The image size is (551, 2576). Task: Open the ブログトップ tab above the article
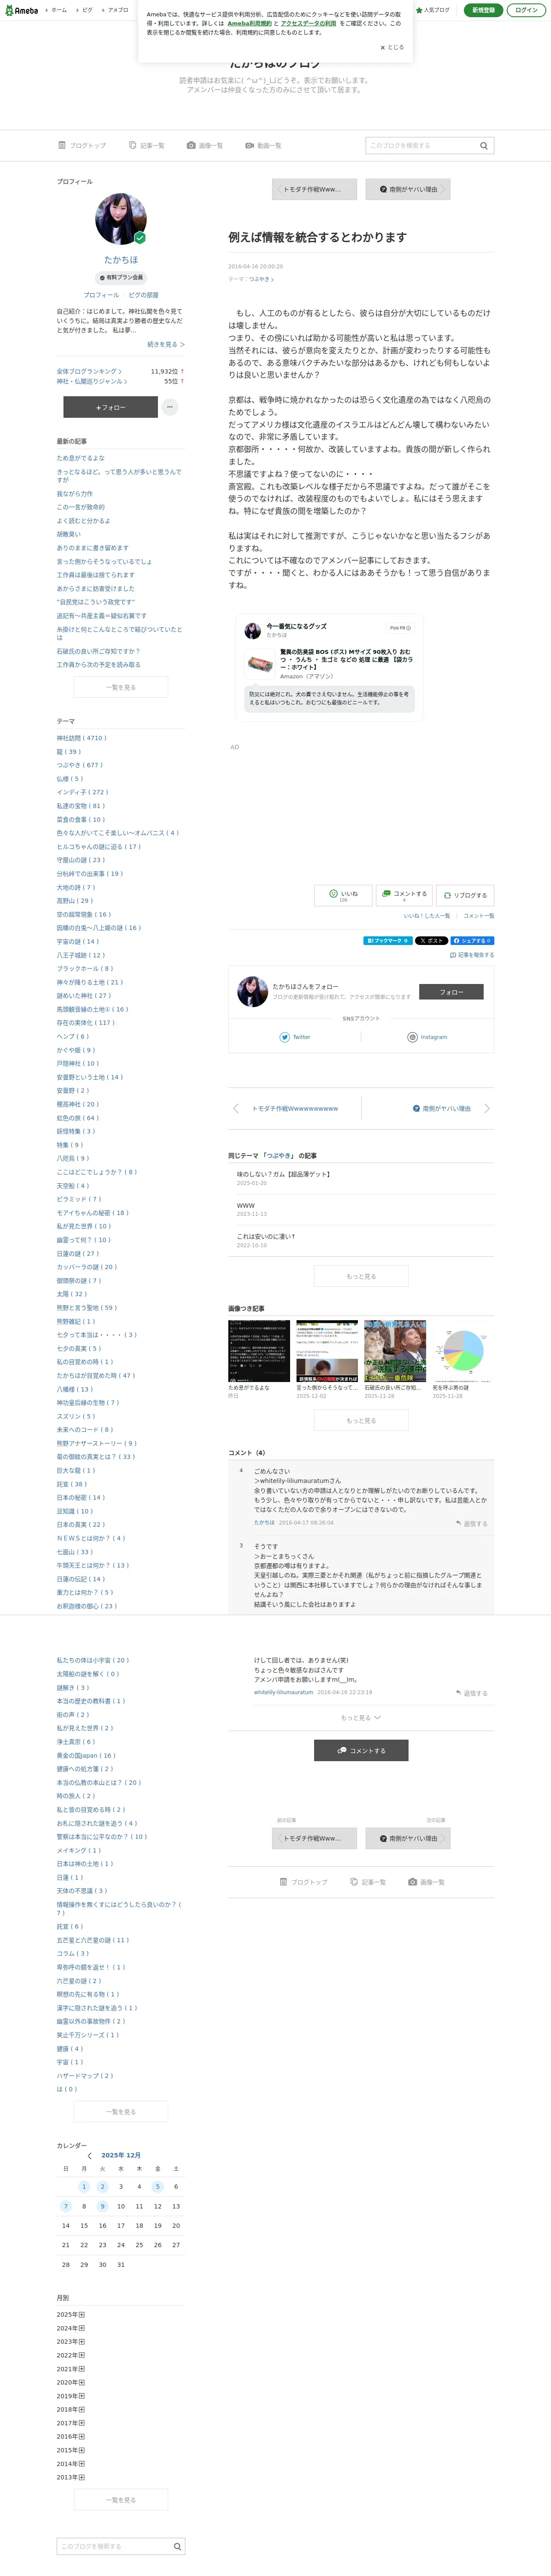[x=82, y=146]
